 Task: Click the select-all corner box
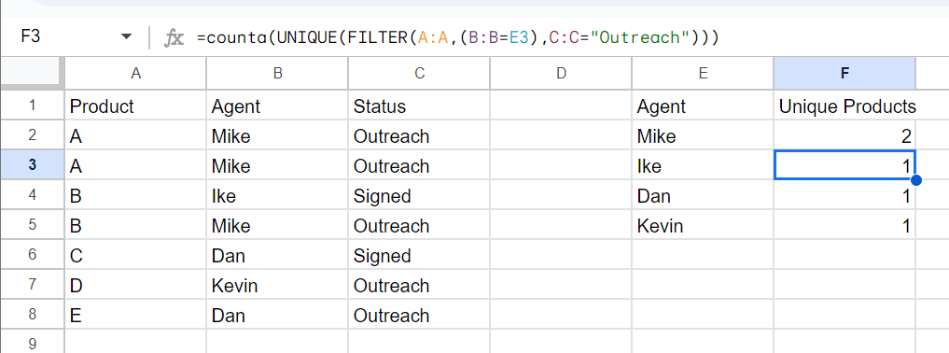(32, 73)
